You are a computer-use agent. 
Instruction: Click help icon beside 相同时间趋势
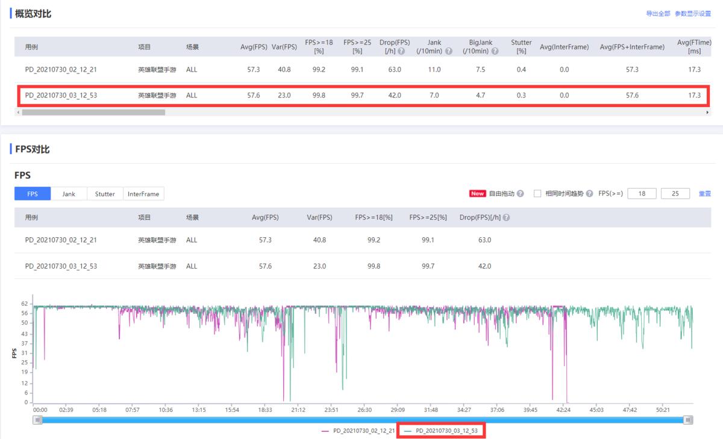(589, 194)
